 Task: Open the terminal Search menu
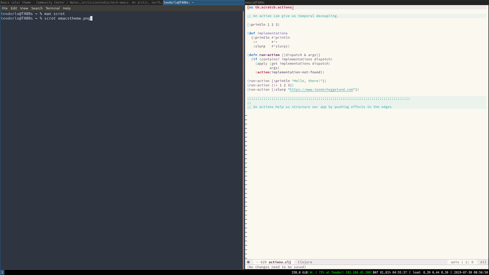tap(37, 8)
